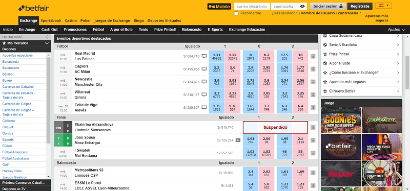Open the Crazy Time Live game thumbnail

[x=382, y=173]
